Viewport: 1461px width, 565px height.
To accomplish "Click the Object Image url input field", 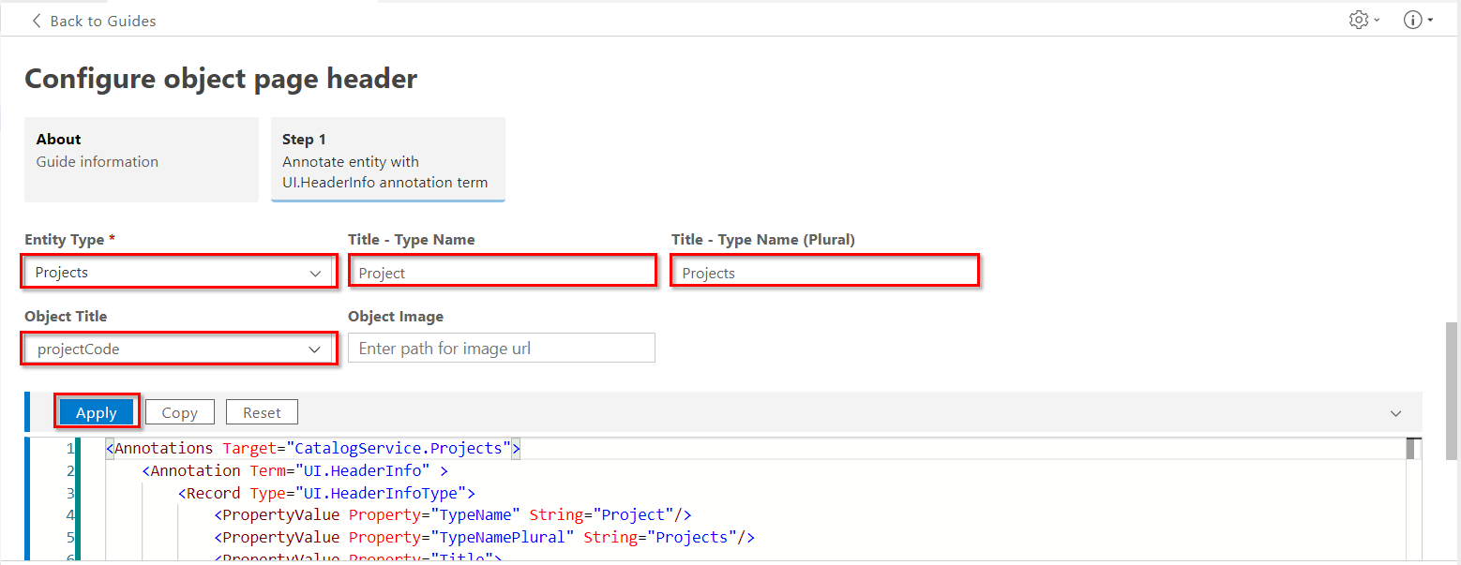I will (502, 349).
